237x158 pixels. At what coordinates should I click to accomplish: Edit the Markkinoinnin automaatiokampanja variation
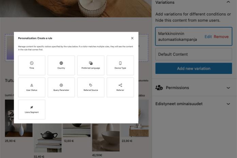(x=208, y=36)
